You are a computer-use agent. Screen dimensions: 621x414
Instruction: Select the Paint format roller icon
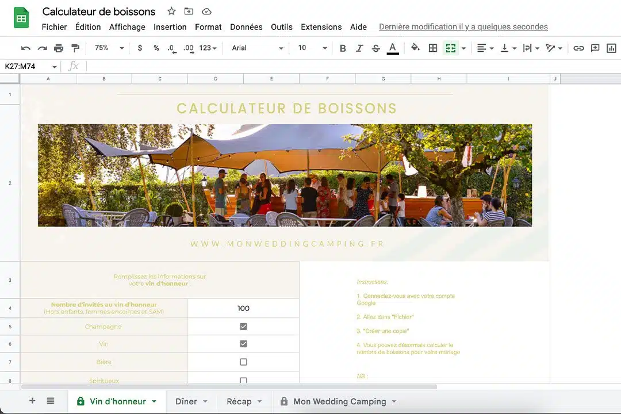[75, 48]
